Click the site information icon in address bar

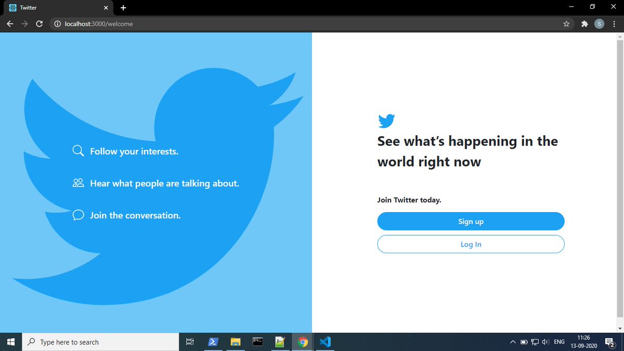(58, 24)
